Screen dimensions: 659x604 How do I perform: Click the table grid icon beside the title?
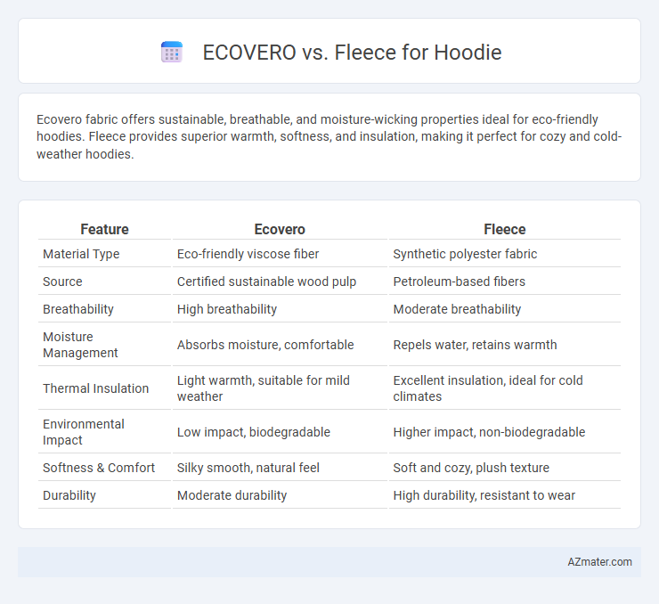[x=172, y=53]
